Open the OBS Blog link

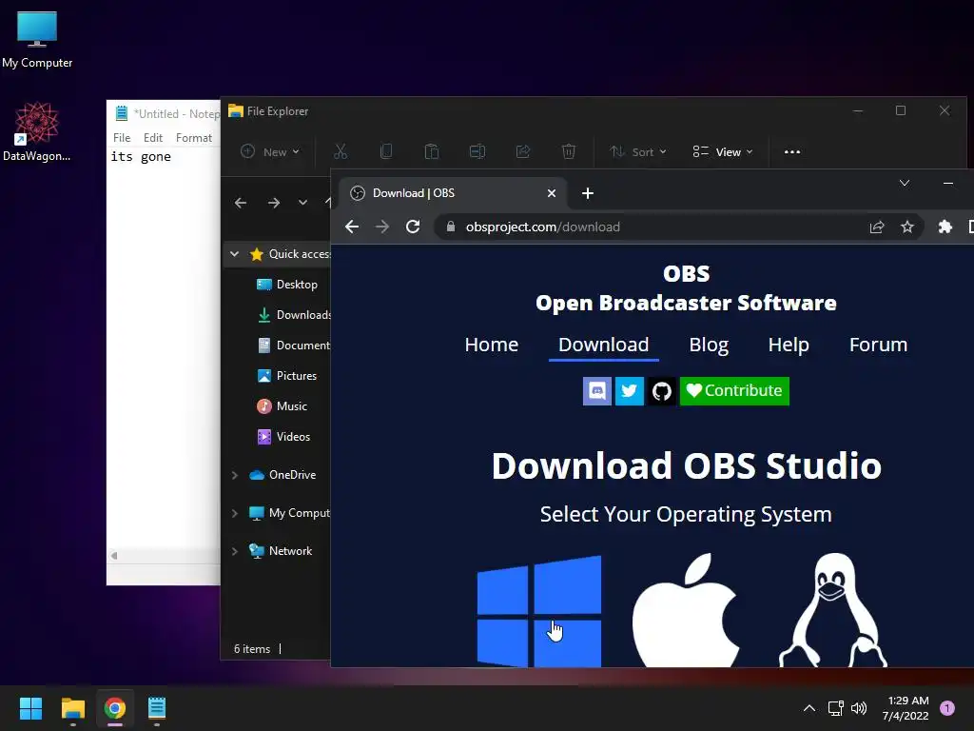(x=709, y=345)
